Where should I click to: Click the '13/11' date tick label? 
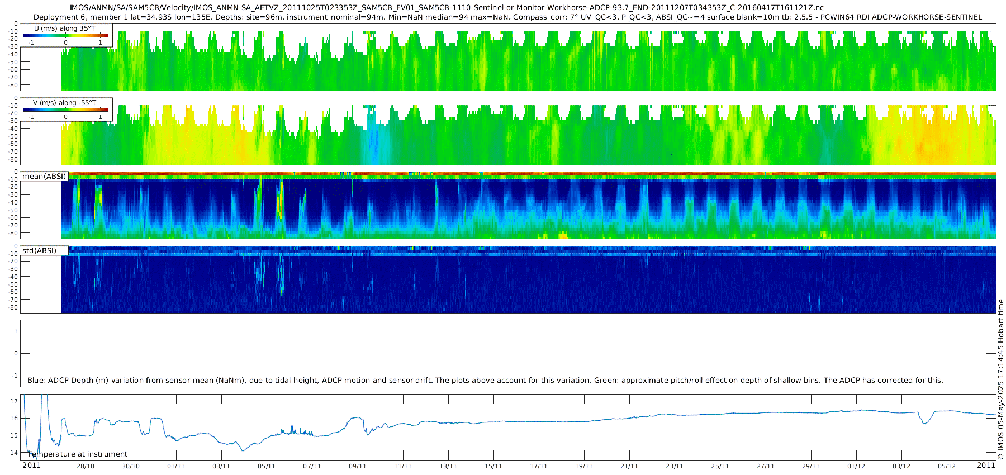448,466
